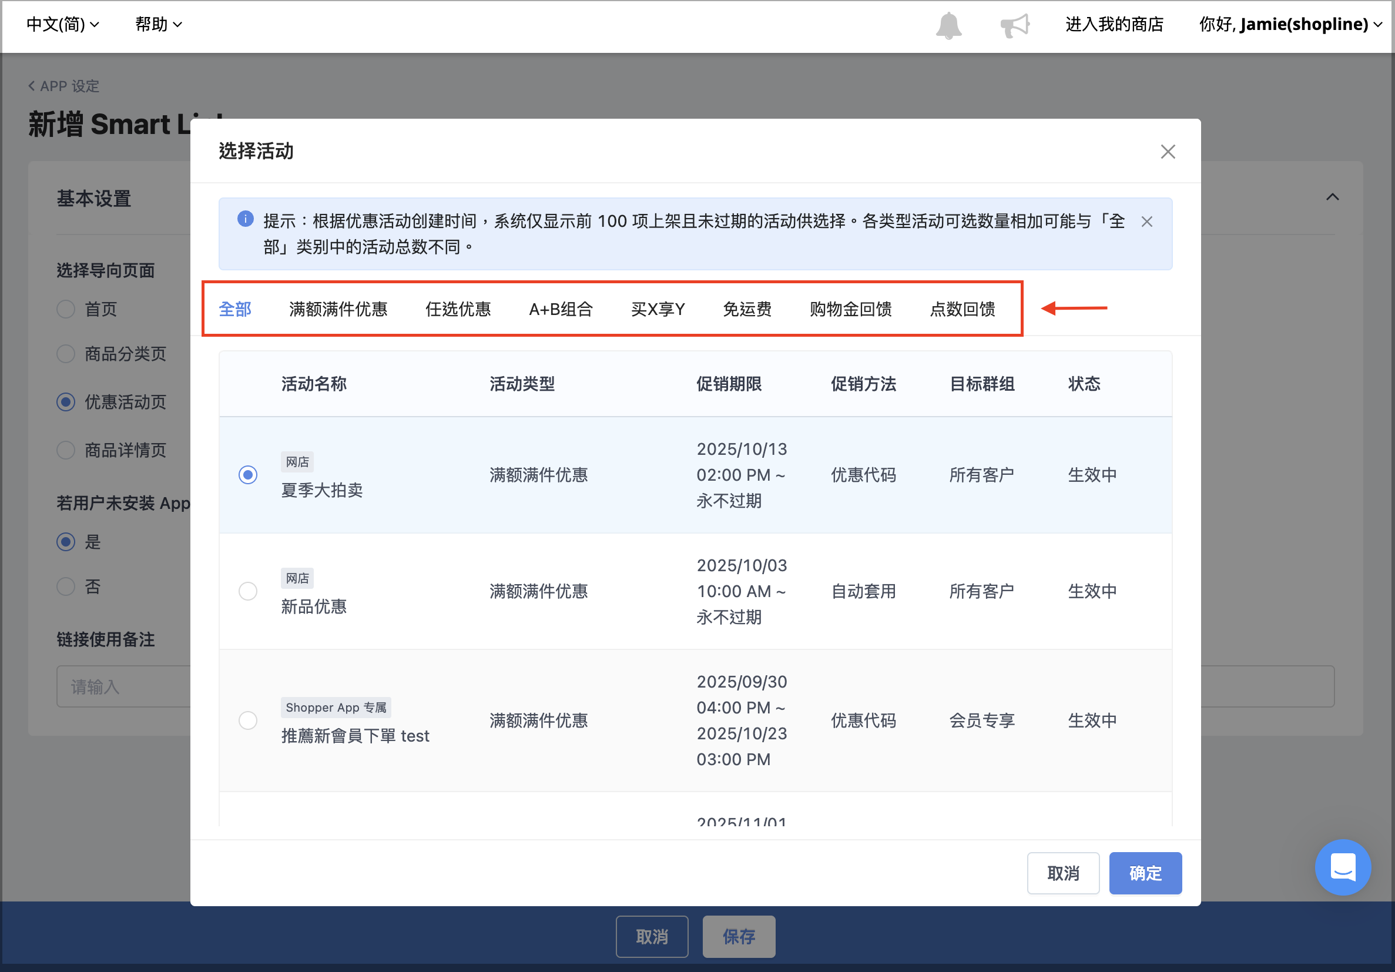1395x972 pixels.
Task: Click the 取消 button on the bottom bar
Action: click(x=652, y=936)
